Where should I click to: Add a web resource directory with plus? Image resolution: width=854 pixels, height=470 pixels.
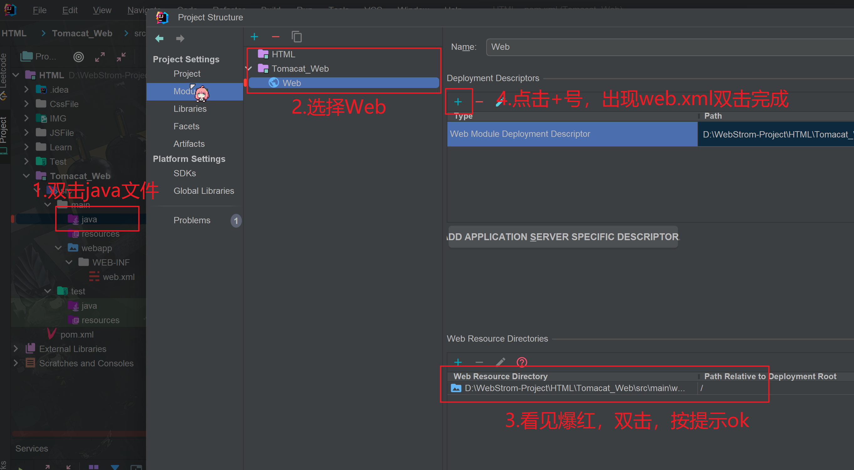458,362
